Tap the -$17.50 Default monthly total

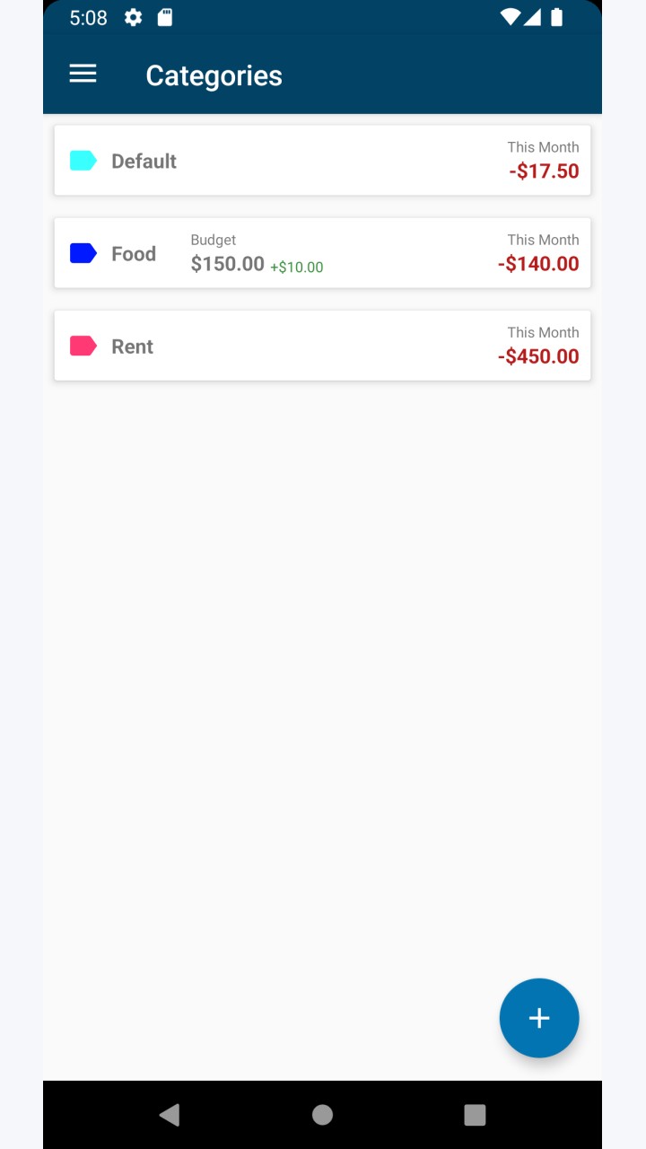[x=544, y=171]
